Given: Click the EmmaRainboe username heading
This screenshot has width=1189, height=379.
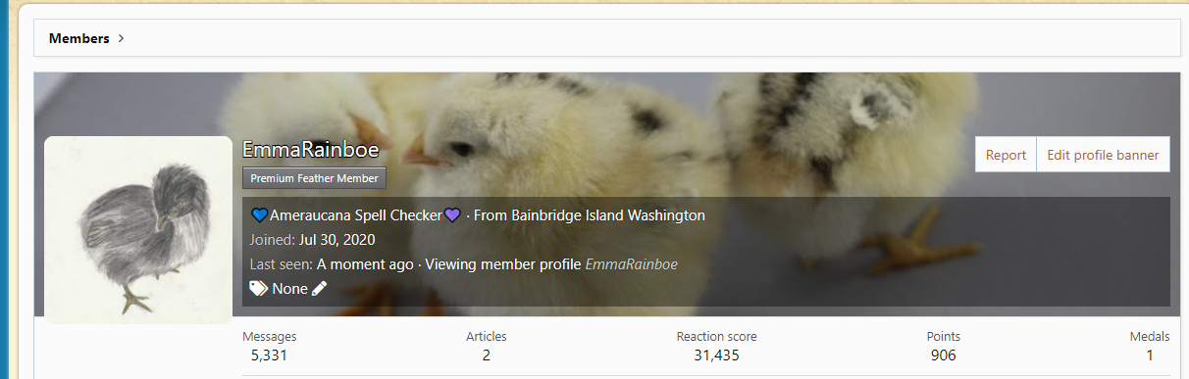Looking at the screenshot, I should 311,151.
